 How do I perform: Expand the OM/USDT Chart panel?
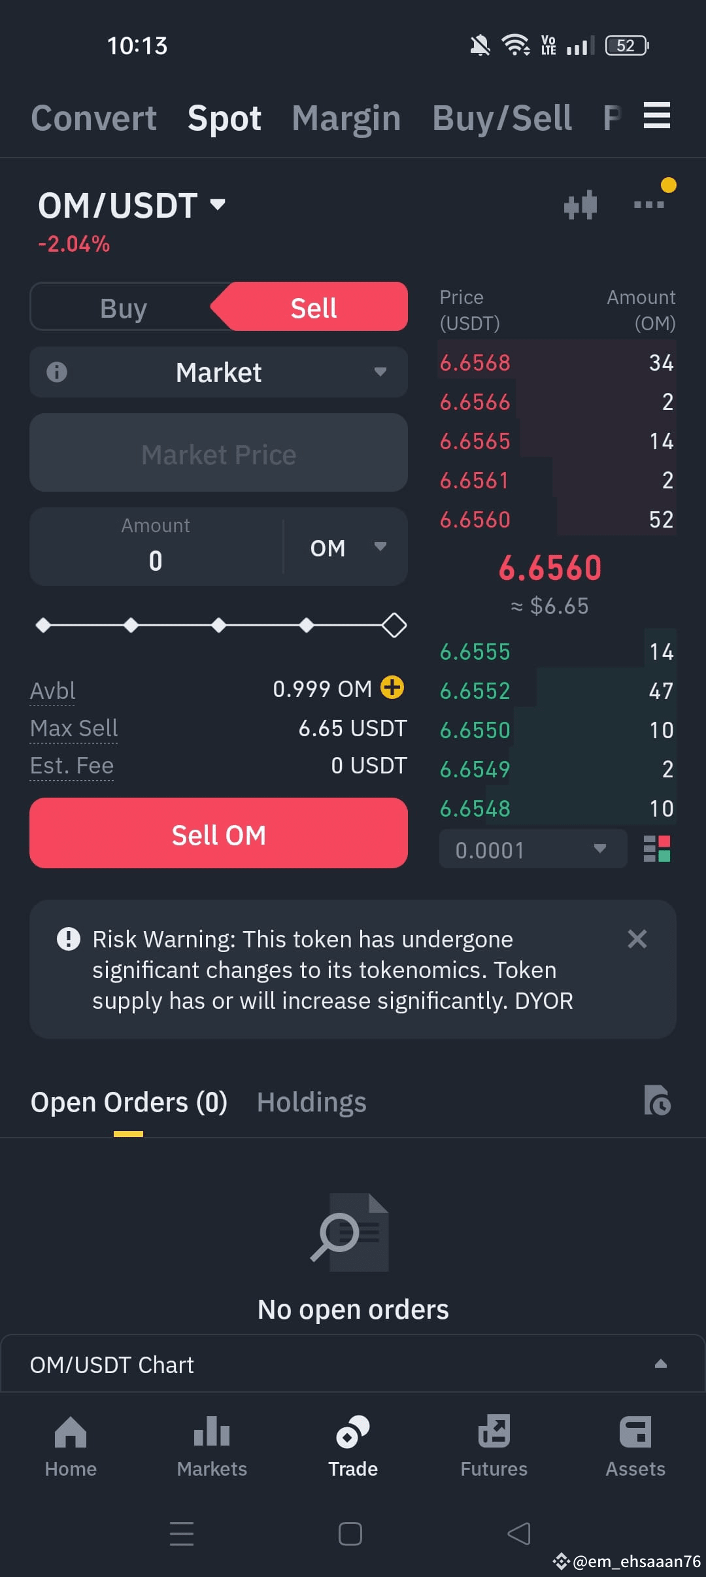coord(353,1365)
